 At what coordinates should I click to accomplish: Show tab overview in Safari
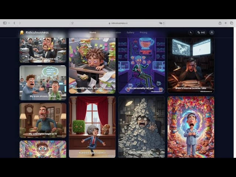click(x=231, y=23)
